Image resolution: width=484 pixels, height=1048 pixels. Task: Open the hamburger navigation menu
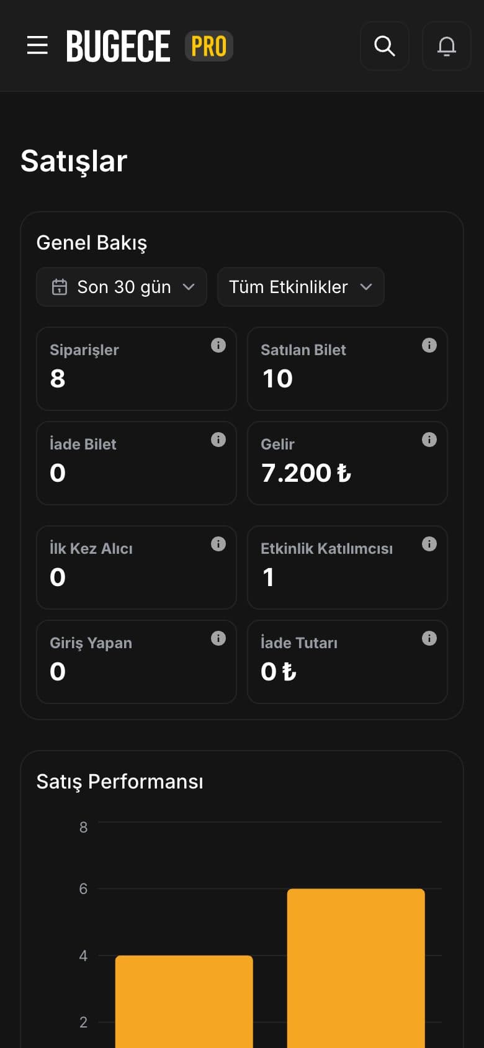(37, 45)
